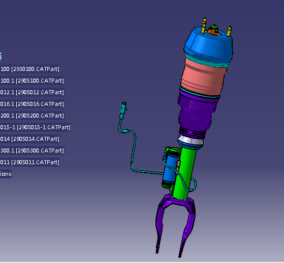
Task: Pick the left yellow mounting stud
Action: (204, 25)
